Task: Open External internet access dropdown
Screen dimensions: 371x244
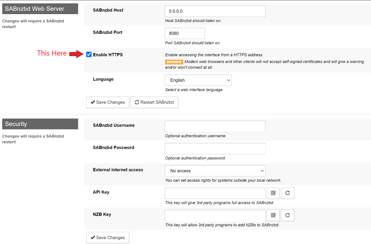Action: pyautogui.click(x=215, y=170)
